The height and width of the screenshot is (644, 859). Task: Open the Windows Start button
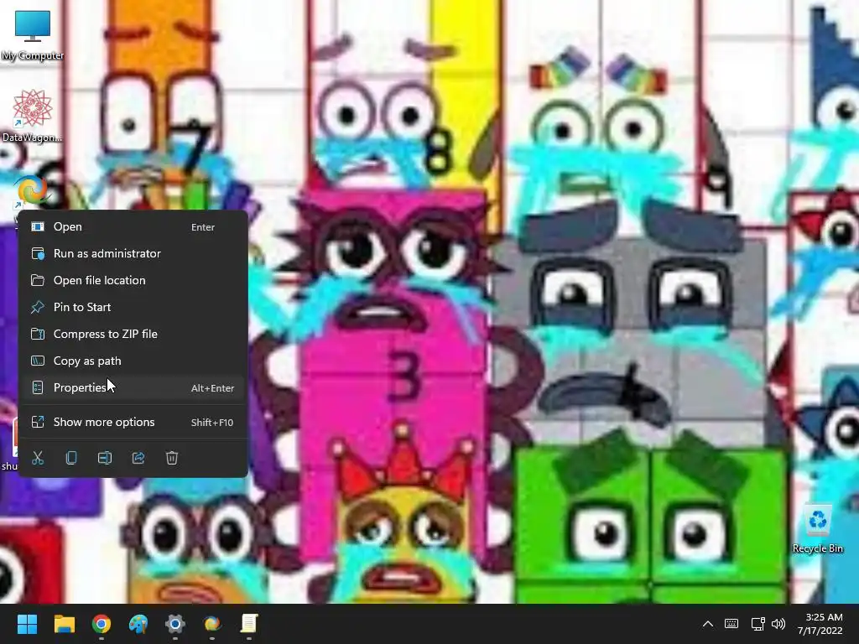point(27,624)
